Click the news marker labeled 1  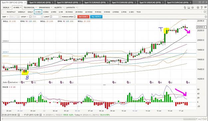[x=51, y=82]
